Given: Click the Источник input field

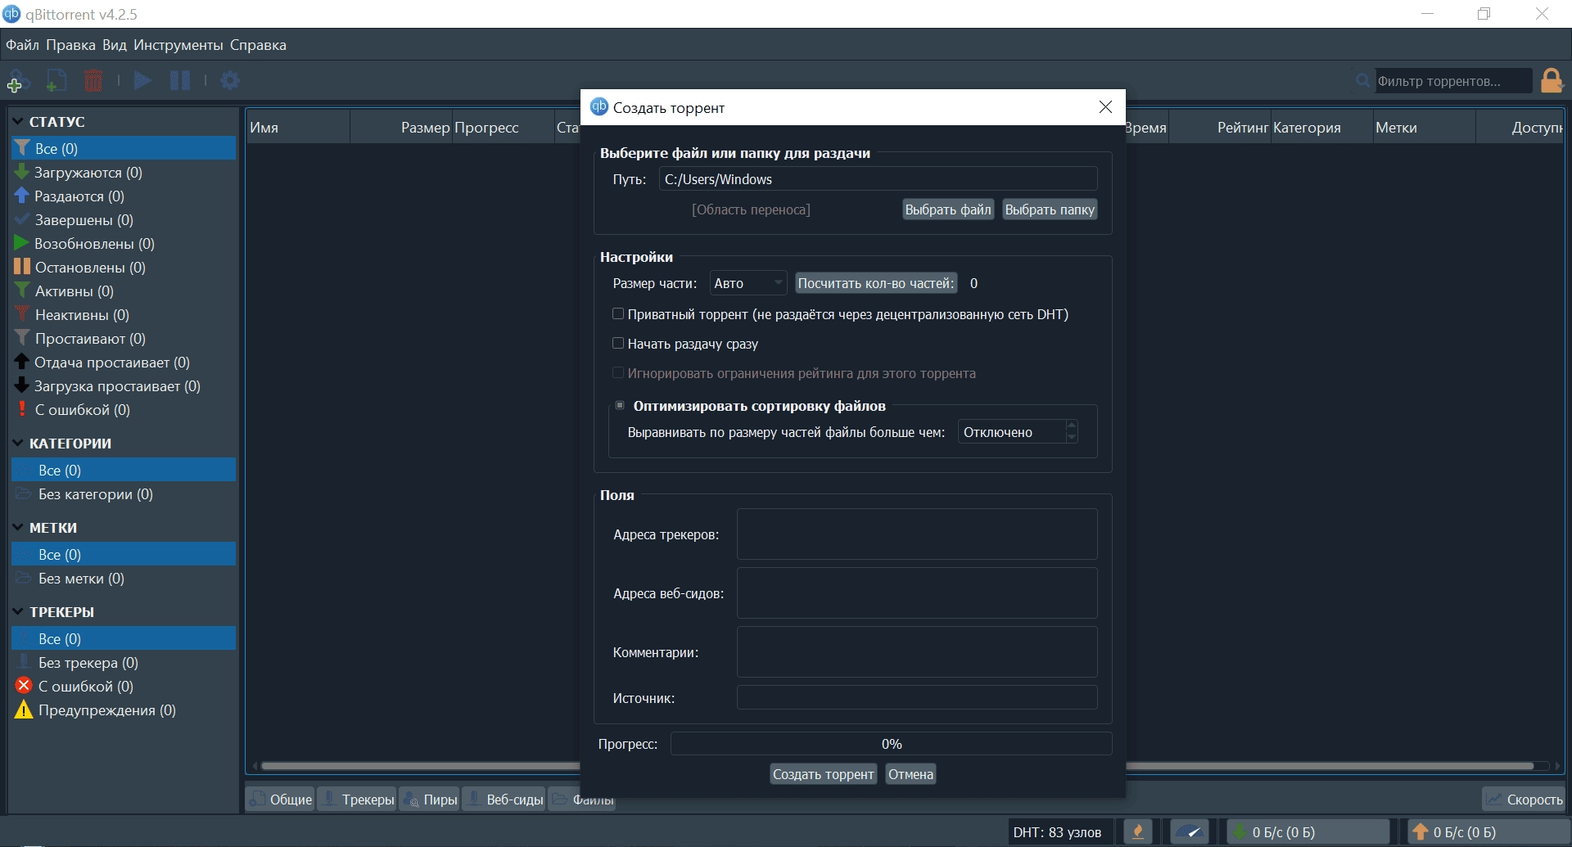Looking at the screenshot, I should coord(917,698).
